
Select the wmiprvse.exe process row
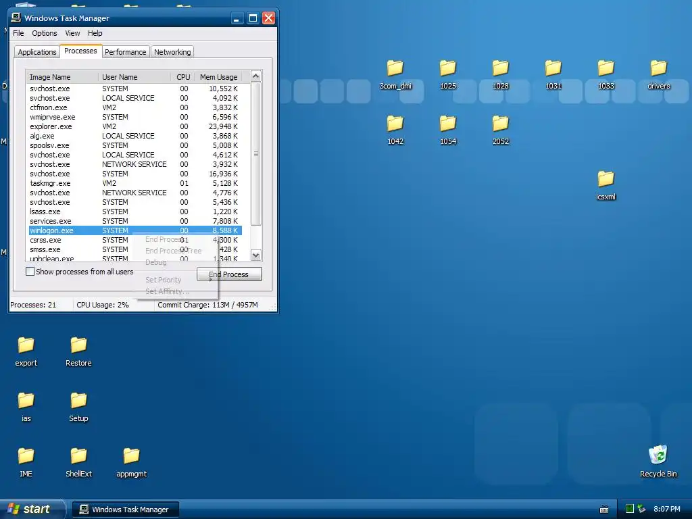tap(134, 117)
